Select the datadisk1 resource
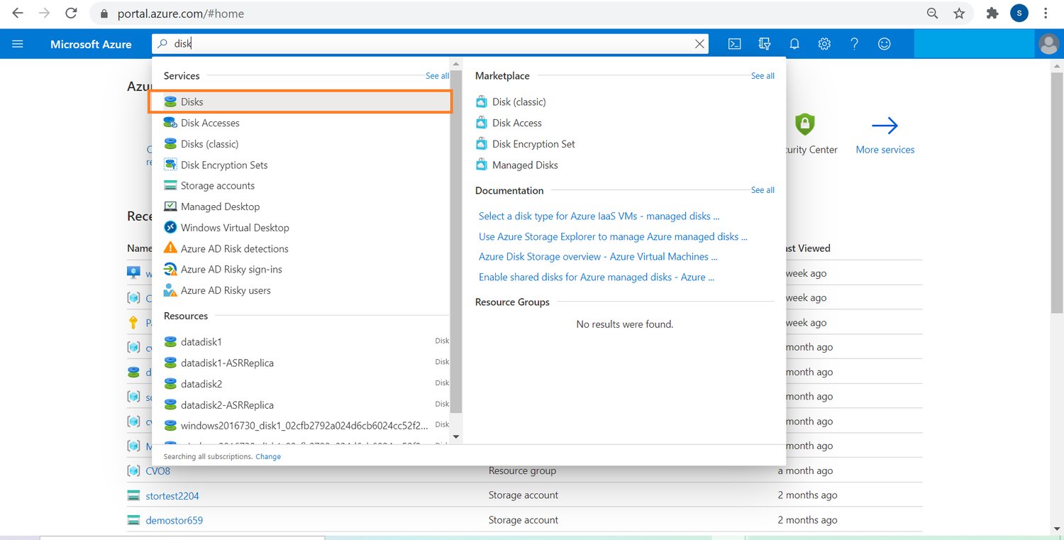1064x540 pixels. pyautogui.click(x=201, y=342)
